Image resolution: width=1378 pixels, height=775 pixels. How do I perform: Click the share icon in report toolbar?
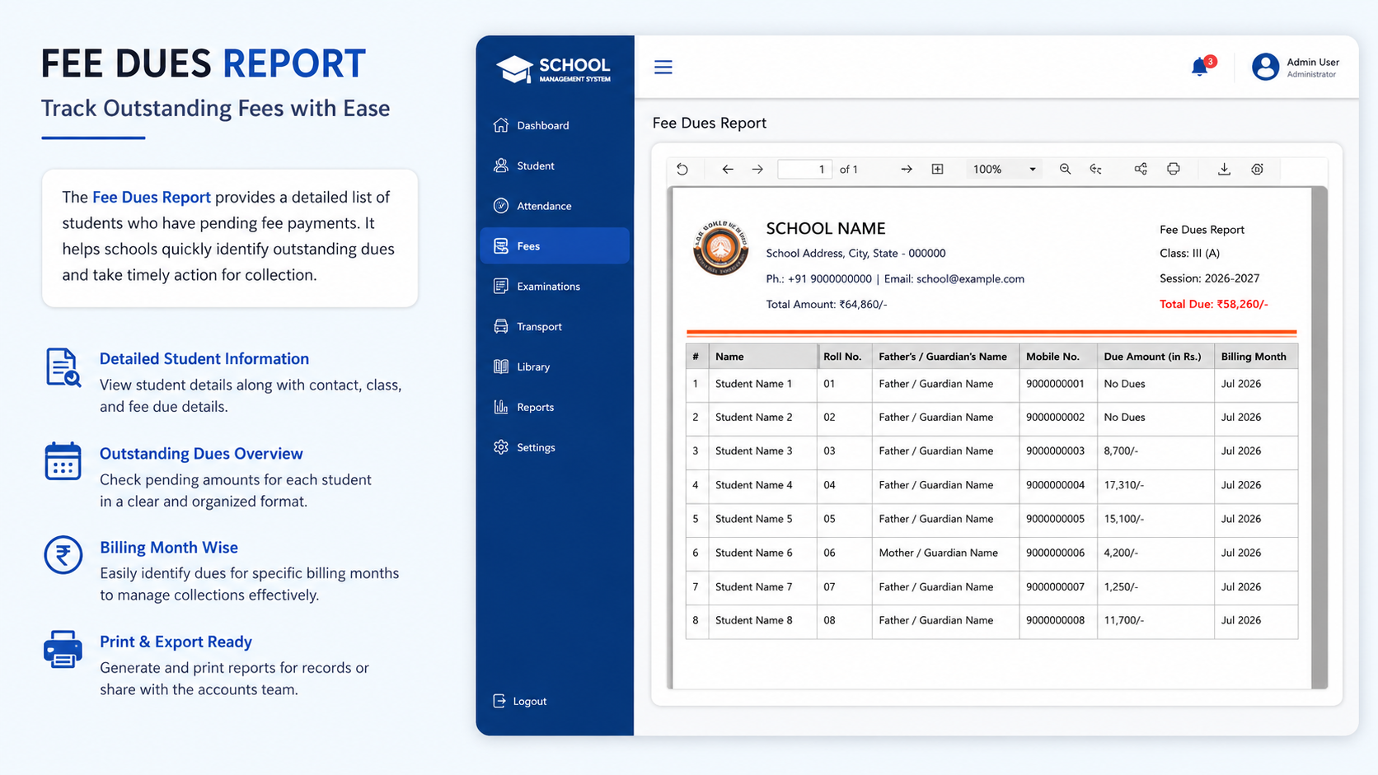click(1141, 169)
